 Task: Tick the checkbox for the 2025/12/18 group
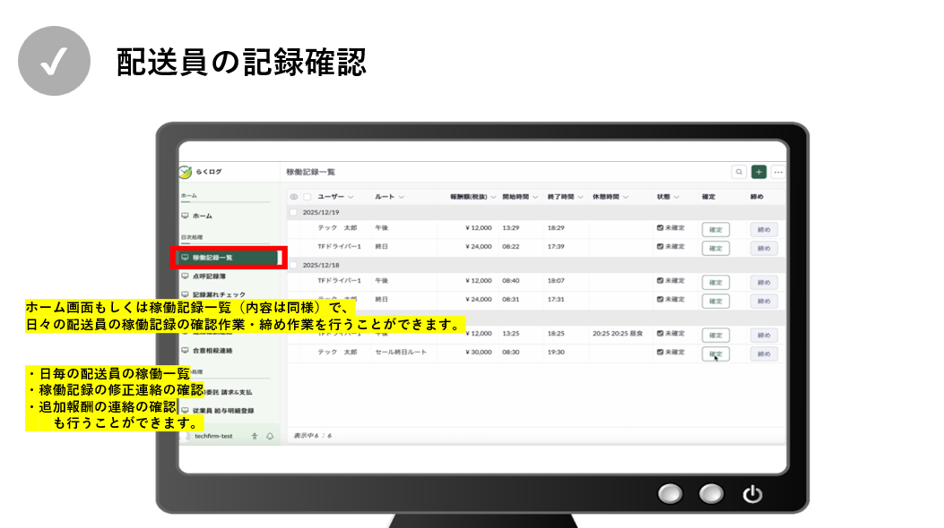[x=294, y=265]
